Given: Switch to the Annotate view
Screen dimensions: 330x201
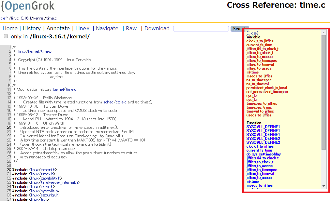Looking at the screenshot, I should (58, 29).
